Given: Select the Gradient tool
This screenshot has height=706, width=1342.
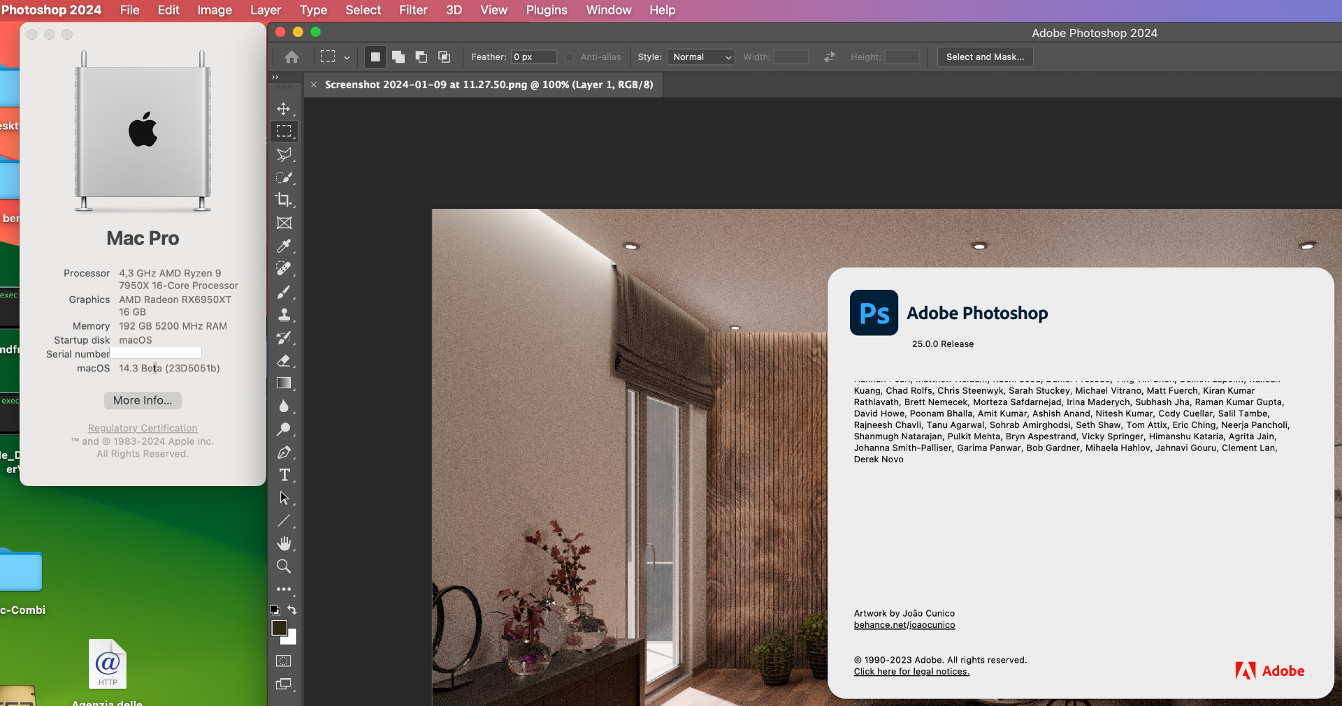Looking at the screenshot, I should (284, 383).
